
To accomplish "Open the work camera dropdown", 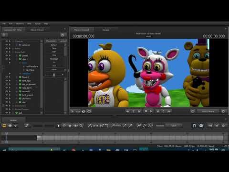I will click(x=208, y=111).
